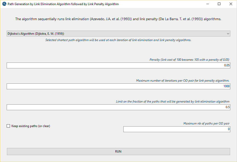The height and width of the screenshot is (162, 237).
Task: Focus the Penalty field showing 0.05
Action: coord(118,66)
